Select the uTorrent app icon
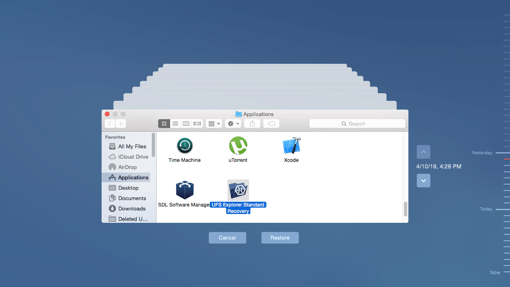 click(x=238, y=145)
